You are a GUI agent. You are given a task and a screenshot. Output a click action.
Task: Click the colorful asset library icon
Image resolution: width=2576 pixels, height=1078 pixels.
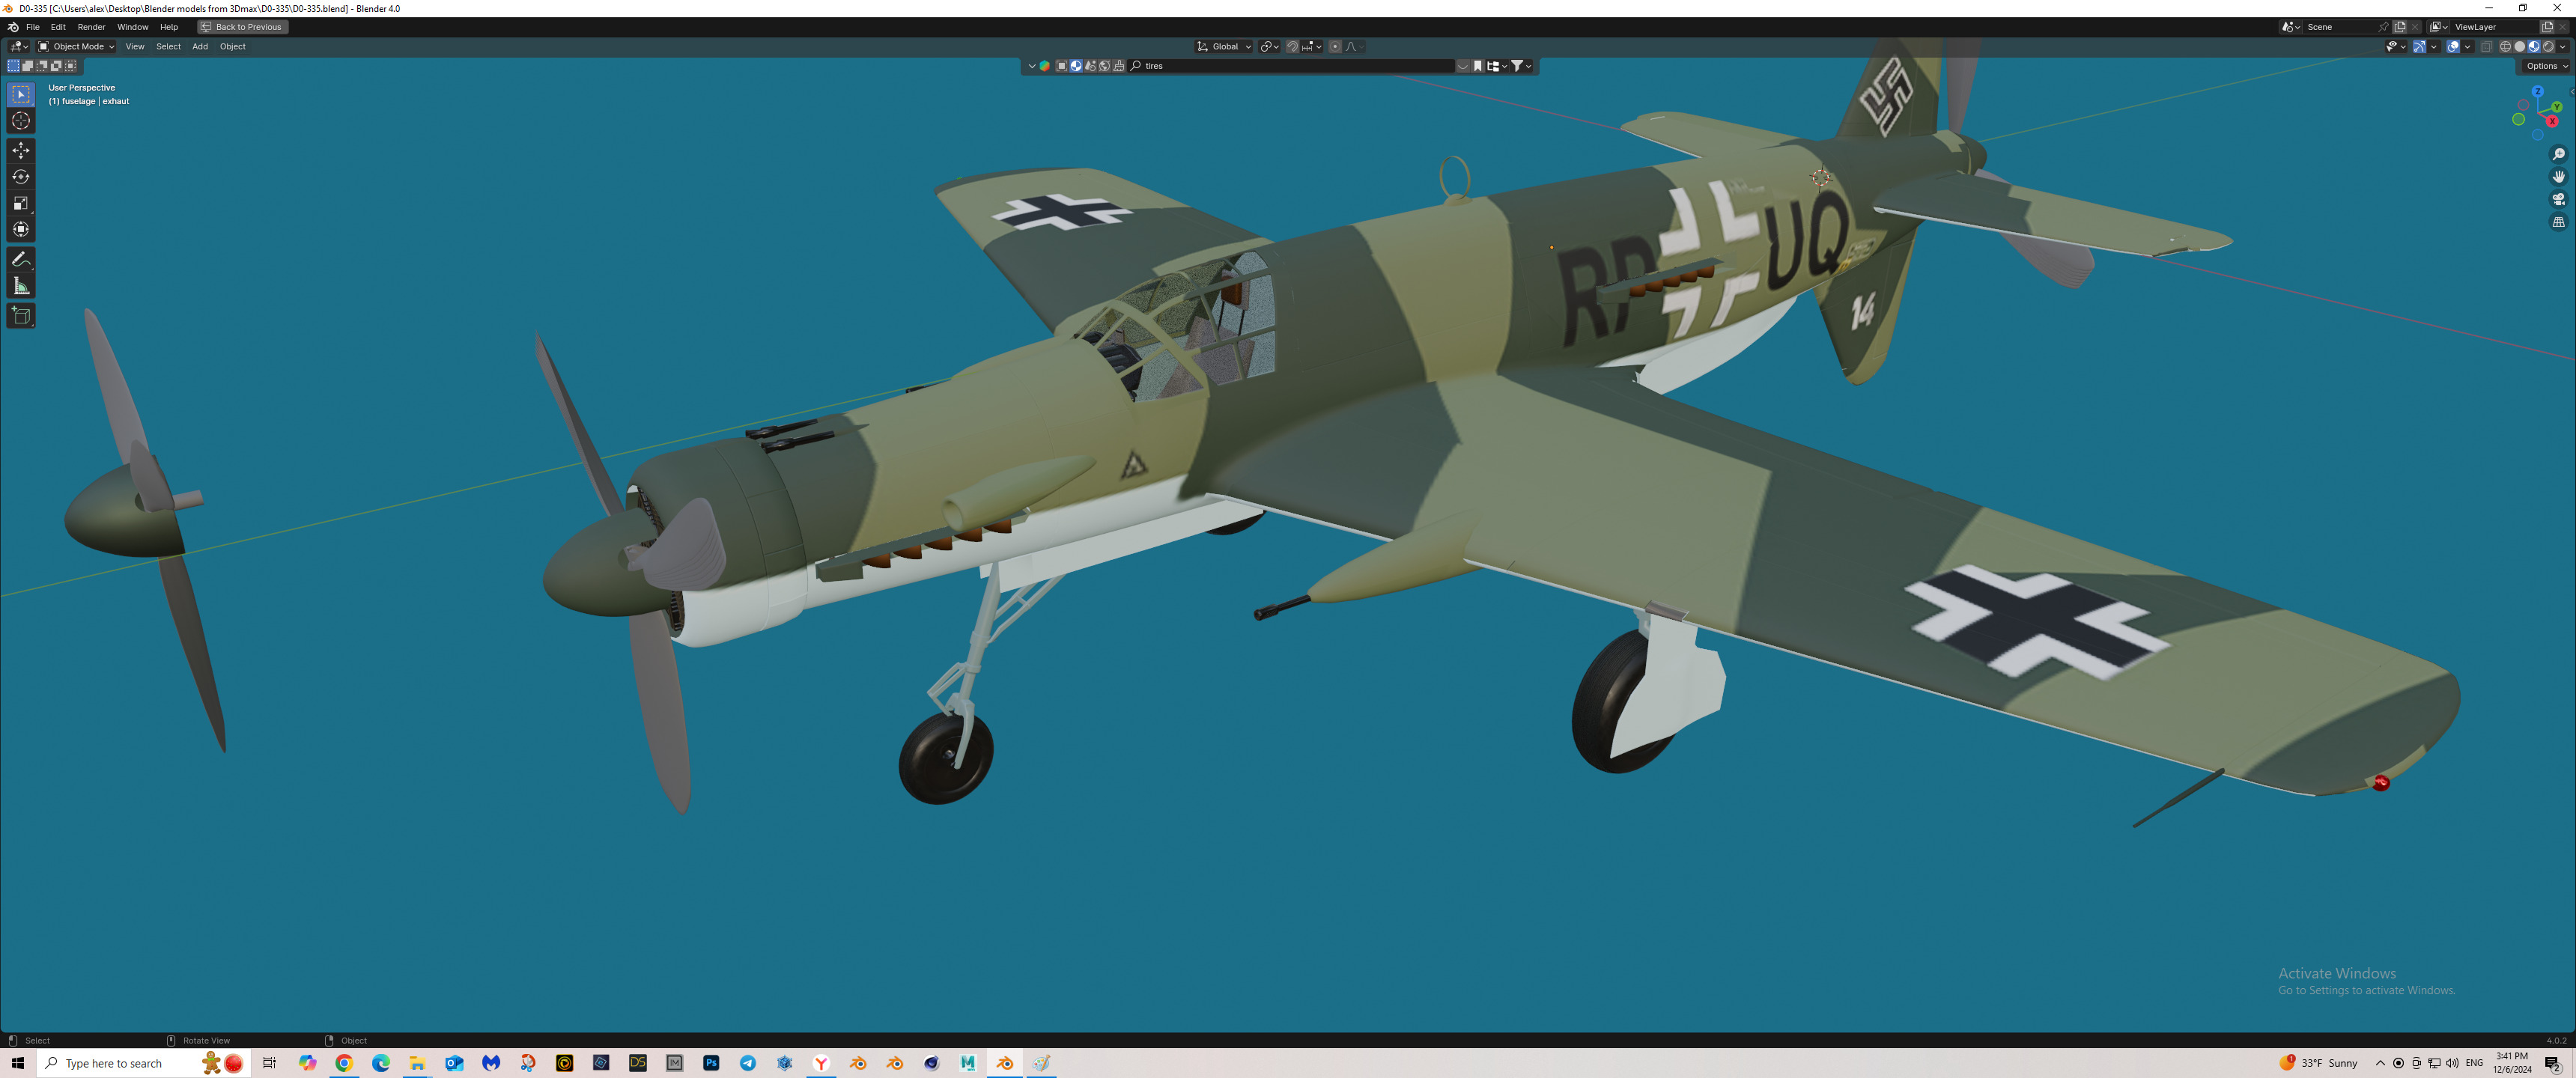point(1045,66)
